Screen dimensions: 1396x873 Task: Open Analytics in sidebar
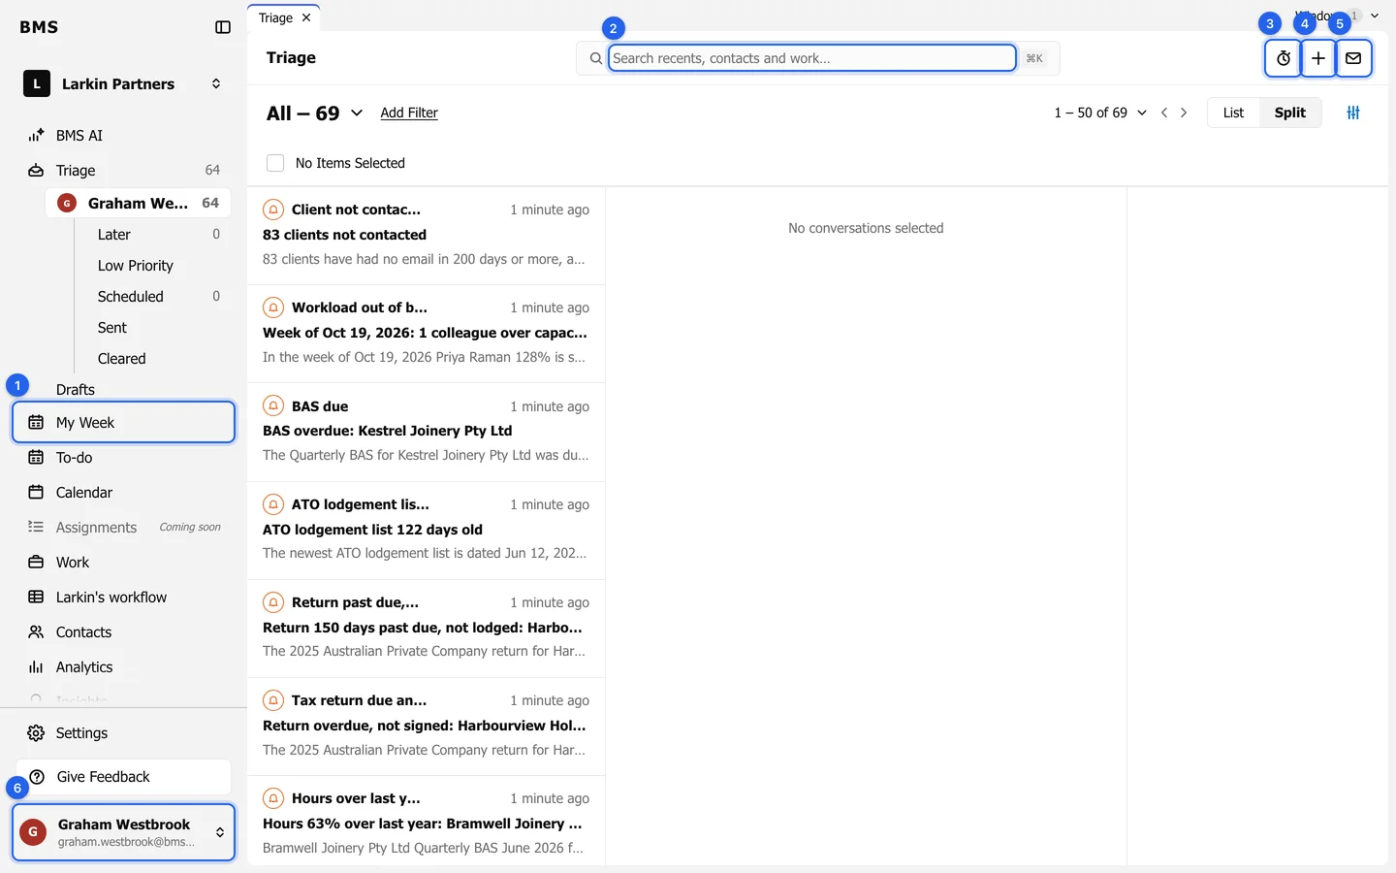pos(123,667)
